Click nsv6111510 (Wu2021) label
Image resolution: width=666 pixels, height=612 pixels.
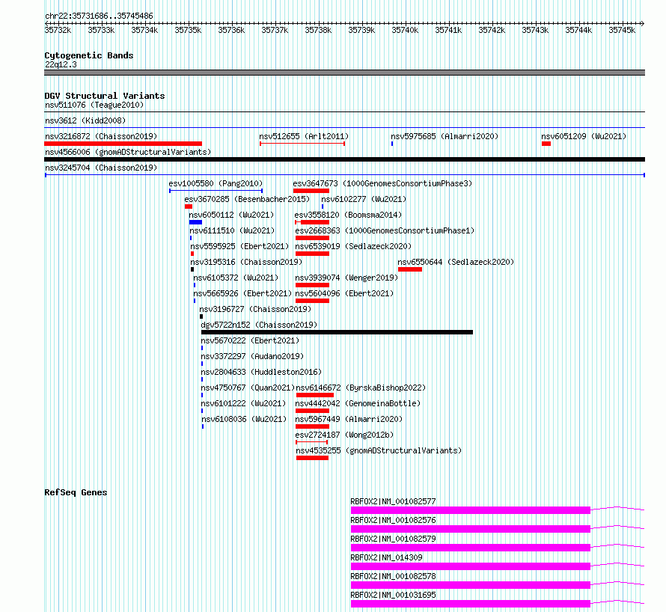tap(232, 230)
